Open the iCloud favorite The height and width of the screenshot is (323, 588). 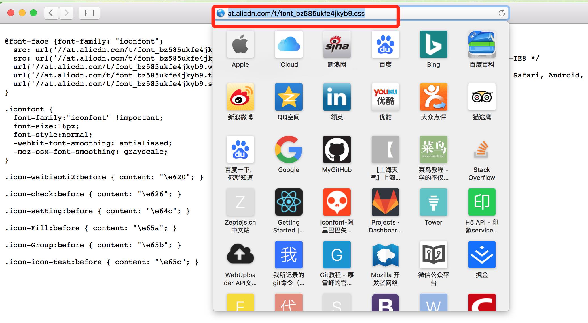(288, 44)
